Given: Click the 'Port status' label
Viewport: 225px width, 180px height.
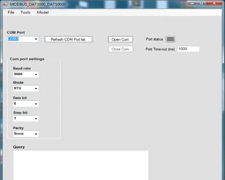Looking at the screenshot, I should tap(154, 39).
